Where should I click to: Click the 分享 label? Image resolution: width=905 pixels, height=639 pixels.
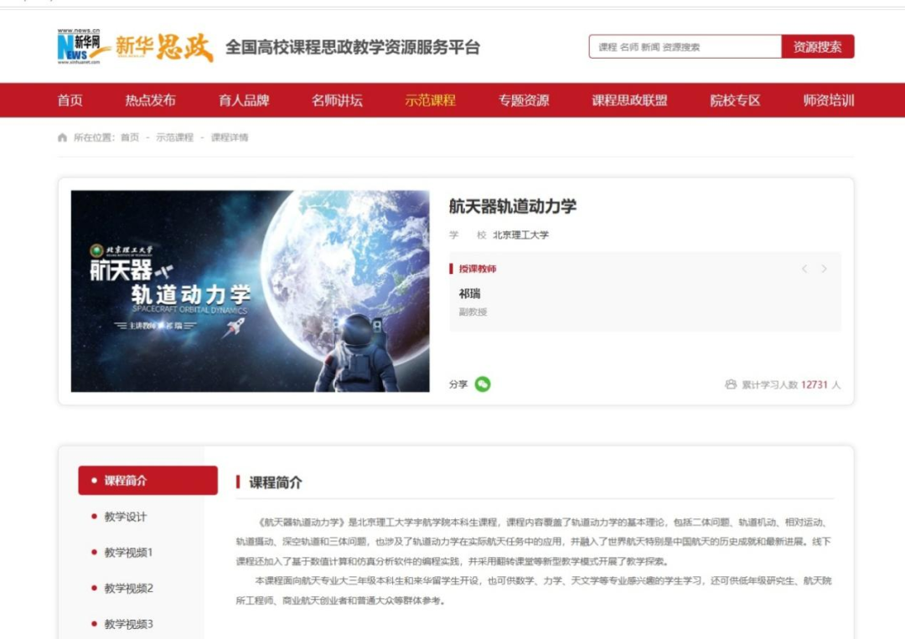pos(458,384)
